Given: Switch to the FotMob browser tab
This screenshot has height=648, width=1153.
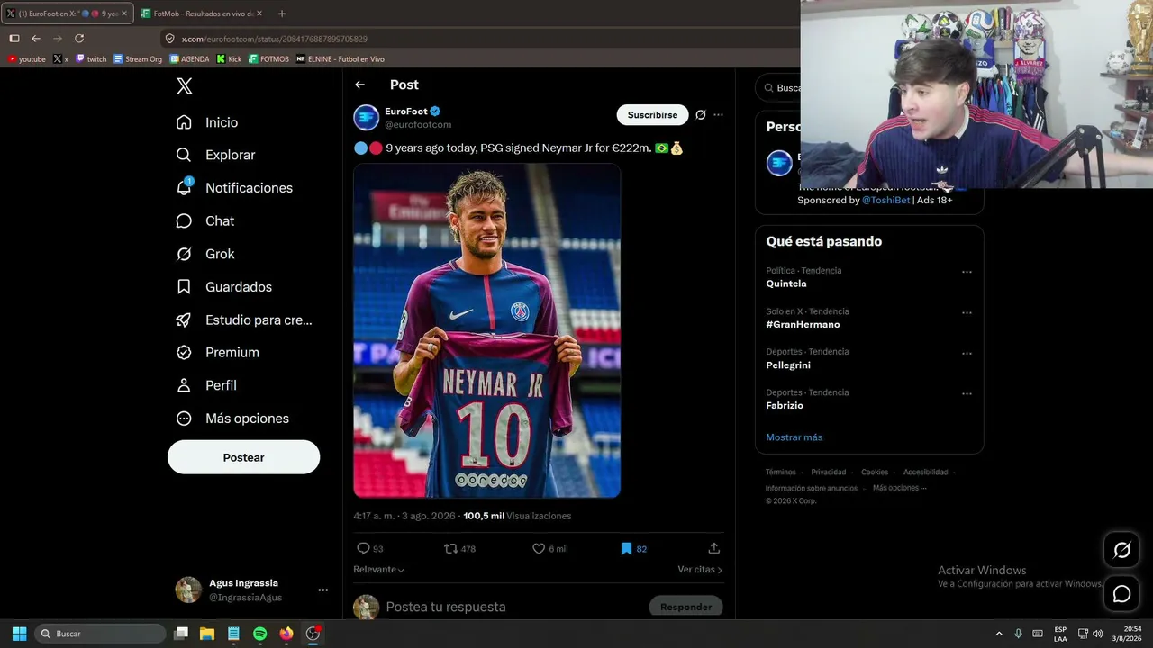Looking at the screenshot, I should point(202,13).
